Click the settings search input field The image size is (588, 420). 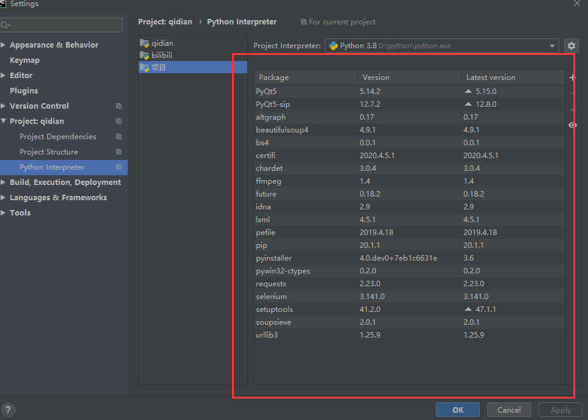coord(62,25)
